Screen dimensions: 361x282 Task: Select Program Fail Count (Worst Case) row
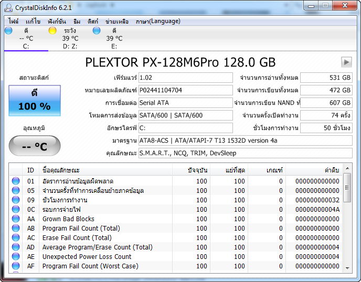coord(176,266)
